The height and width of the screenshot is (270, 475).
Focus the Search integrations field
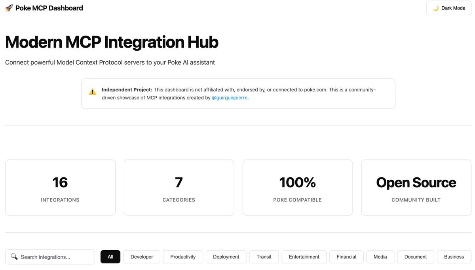50,257
